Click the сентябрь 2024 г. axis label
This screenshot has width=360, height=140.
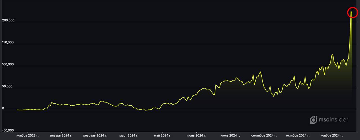tap(264, 136)
